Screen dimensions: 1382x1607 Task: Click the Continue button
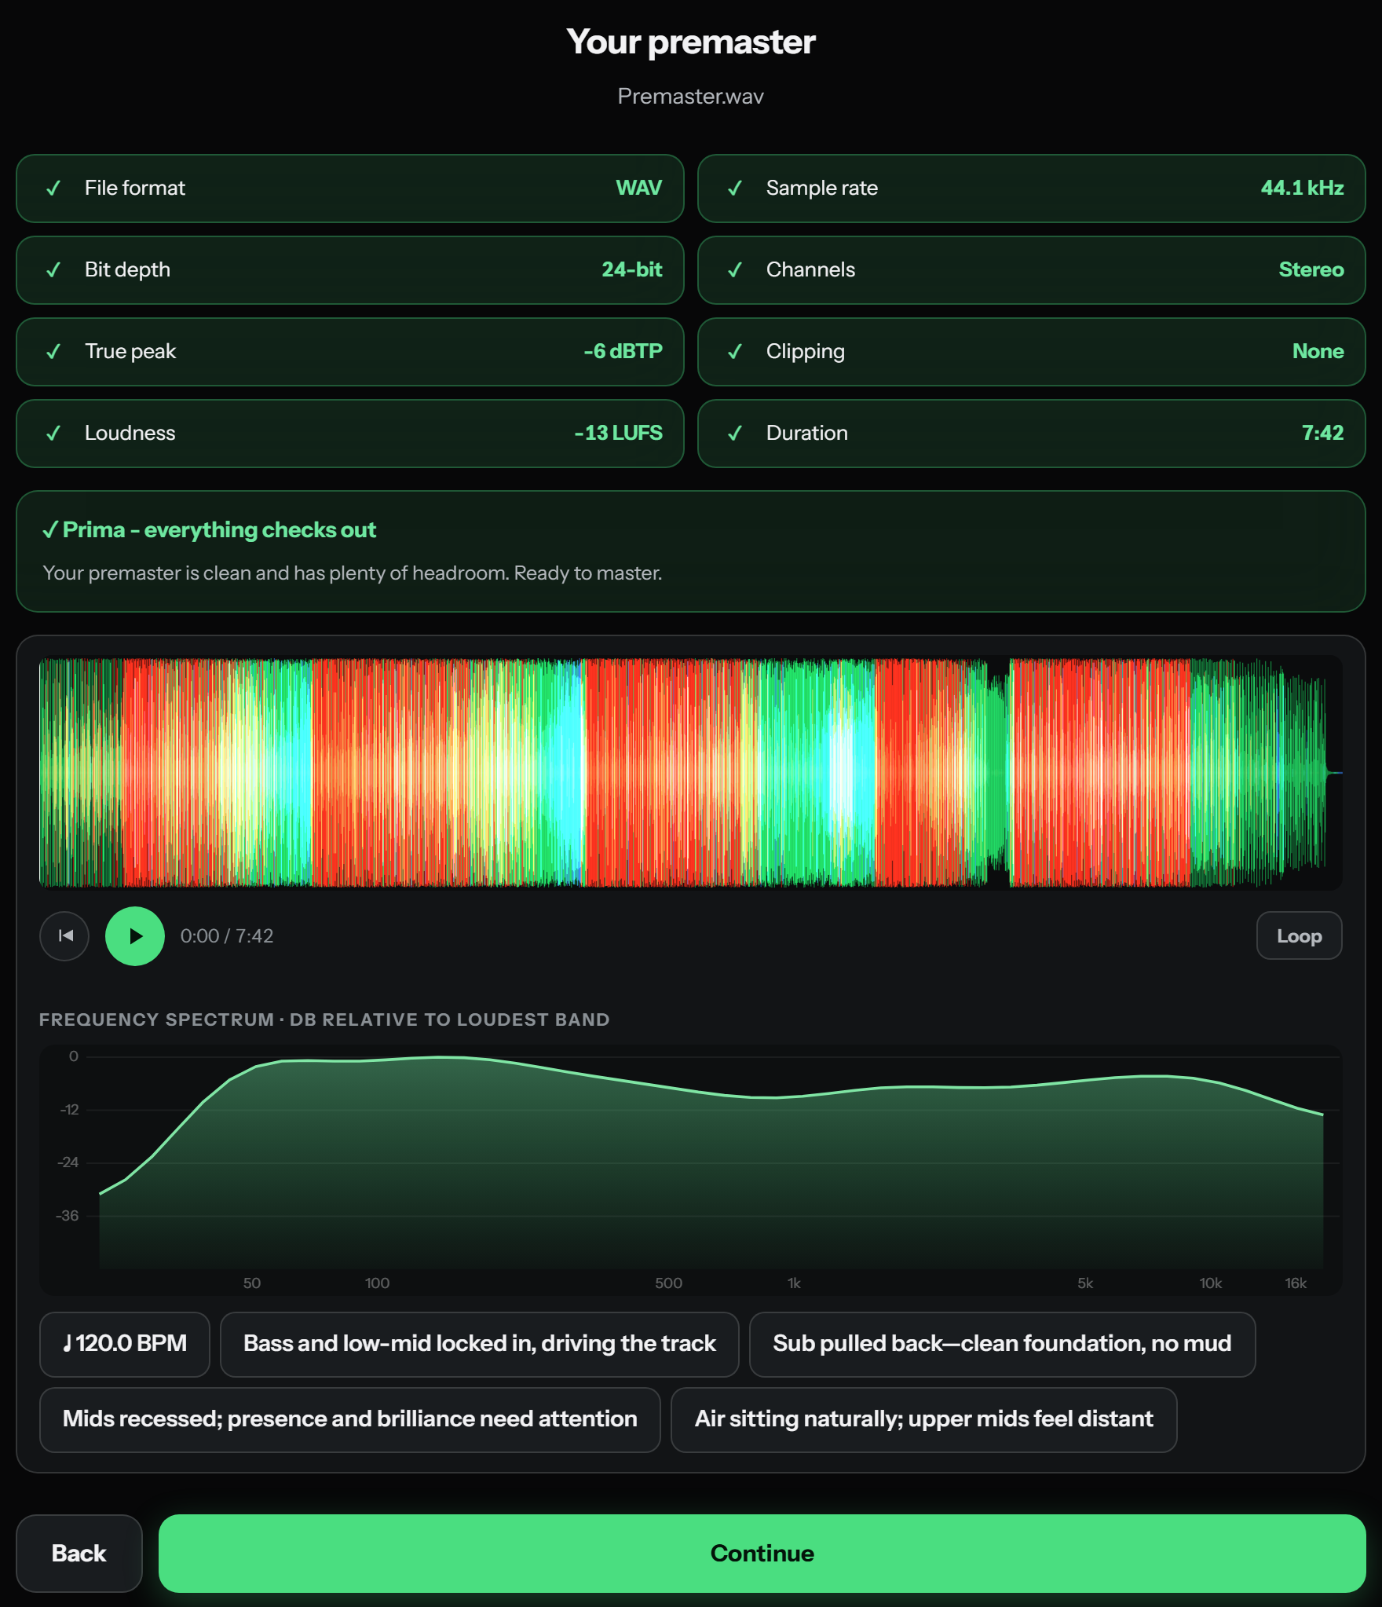tap(762, 1553)
